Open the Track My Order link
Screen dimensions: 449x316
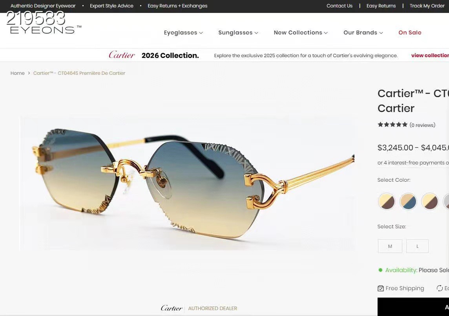(427, 6)
